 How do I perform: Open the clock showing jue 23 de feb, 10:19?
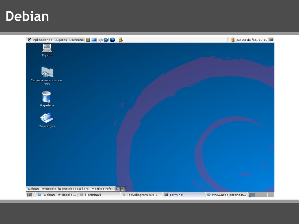252,40
